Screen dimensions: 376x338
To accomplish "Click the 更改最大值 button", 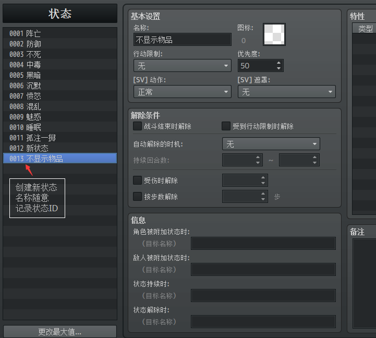I will 60,332.
